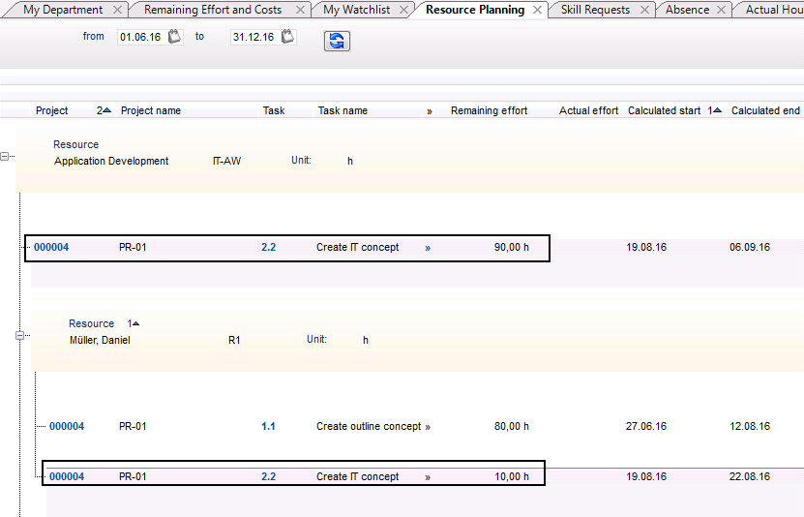Sort by the Project column header
The width and height of the screenshot is (804, 517).
click(x=52, y=110)
